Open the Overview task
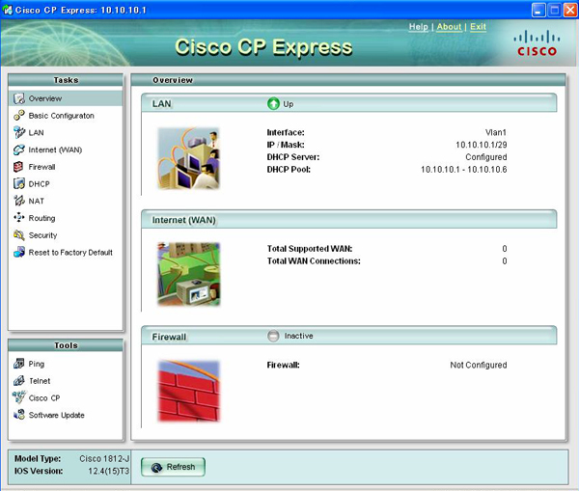 45,98
